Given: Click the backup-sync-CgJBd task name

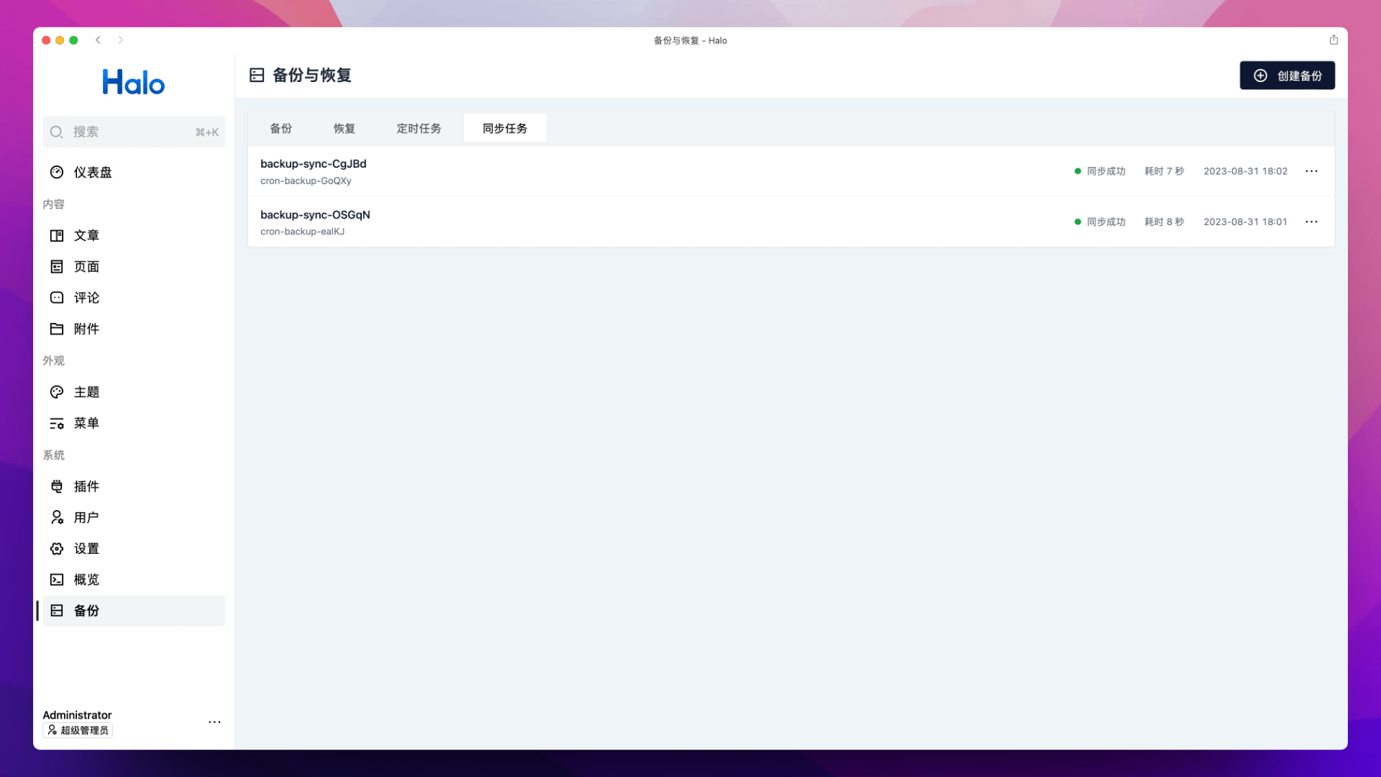Looking at the screenshot, I should click(x=313, y=164).
